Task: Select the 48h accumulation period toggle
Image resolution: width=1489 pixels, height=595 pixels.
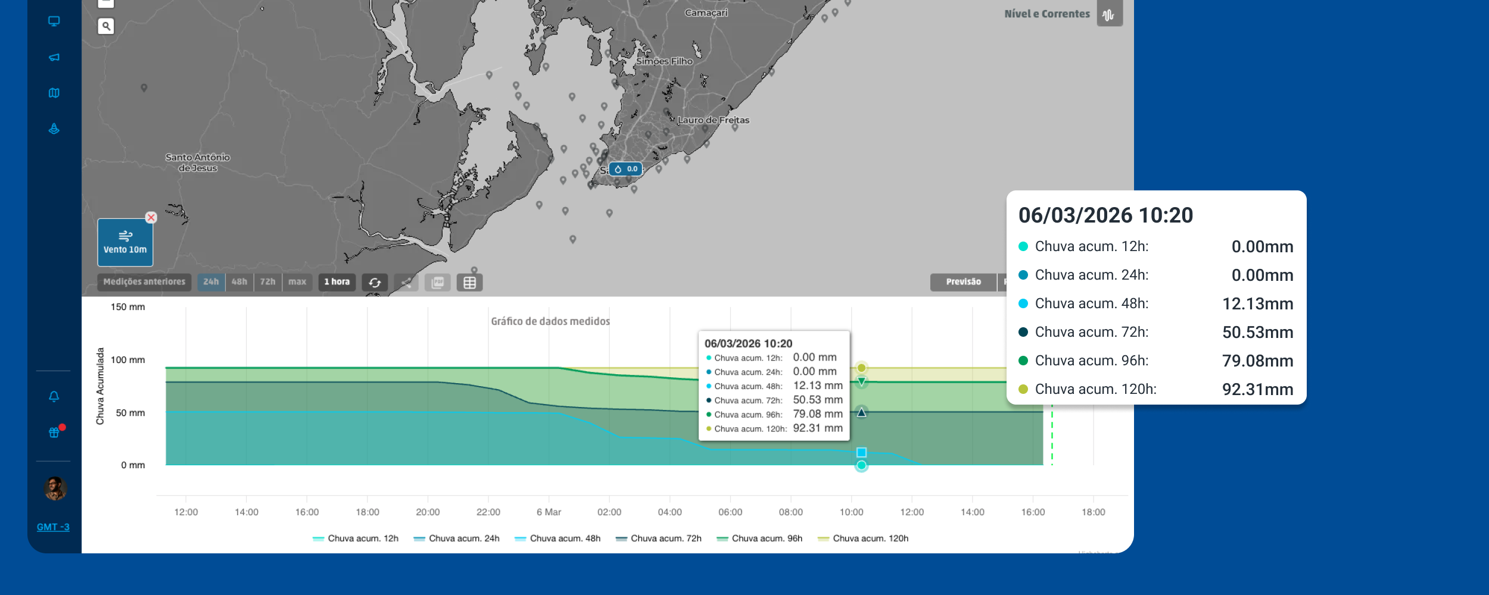Action: tap(239, 282)
